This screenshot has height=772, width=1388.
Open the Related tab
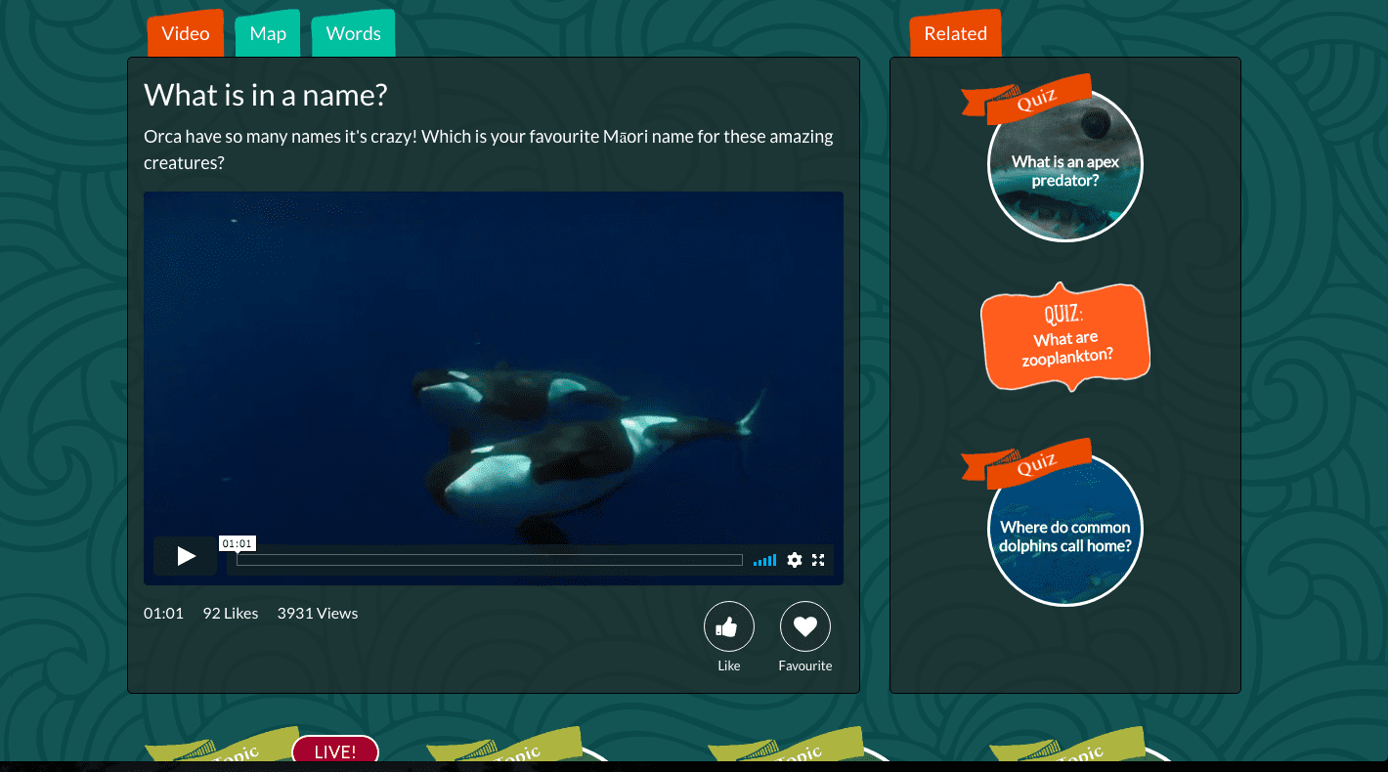tap(956, 33)
